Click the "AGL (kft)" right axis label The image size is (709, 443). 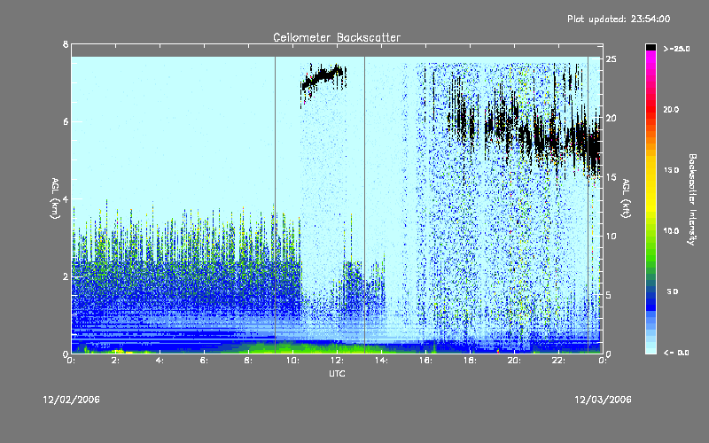(x=626, y=198)
